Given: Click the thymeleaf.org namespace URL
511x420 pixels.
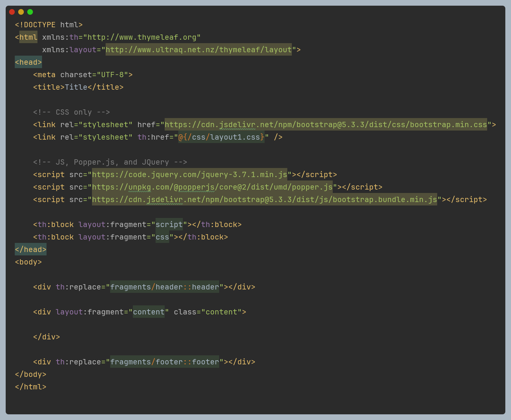Looking at the screenshot, I should (142, 37).
